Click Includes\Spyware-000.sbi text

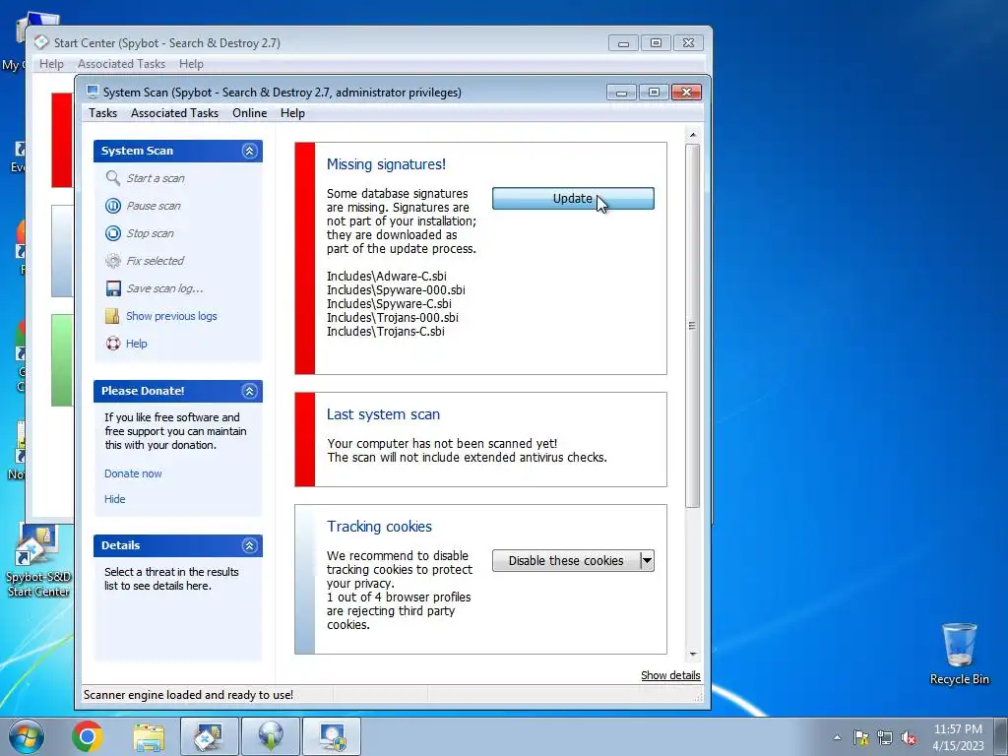[x=396, y=290]
